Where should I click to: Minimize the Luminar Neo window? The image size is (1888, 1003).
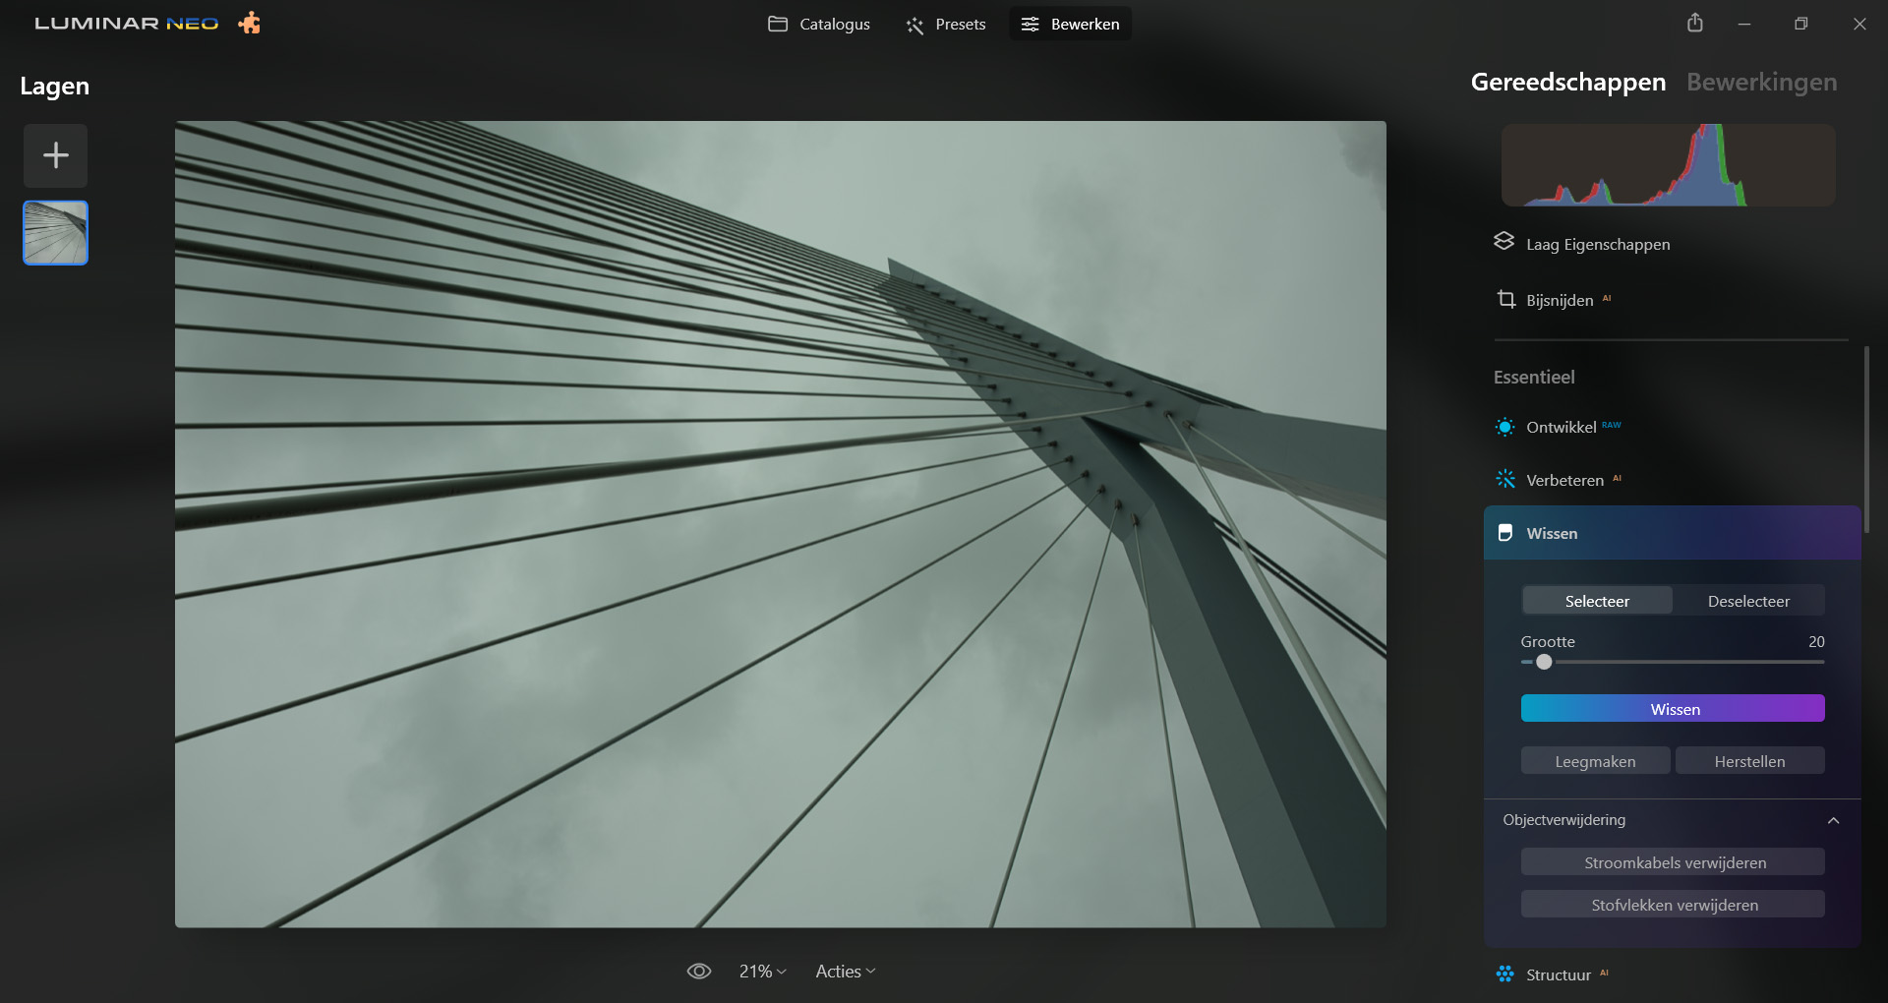(x=1744, y=24)
